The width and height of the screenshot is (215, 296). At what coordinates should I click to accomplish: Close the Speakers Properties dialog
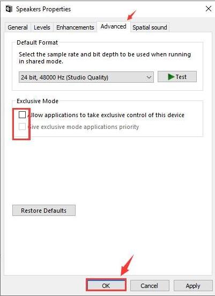coord(209,9)
